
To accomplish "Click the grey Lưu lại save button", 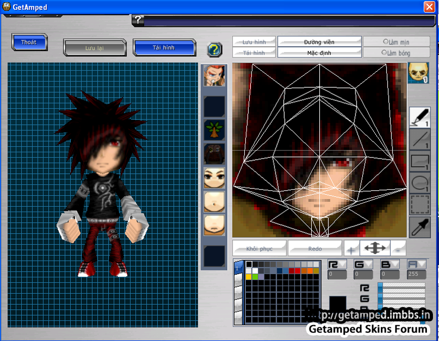I will [x=94, y=48].
